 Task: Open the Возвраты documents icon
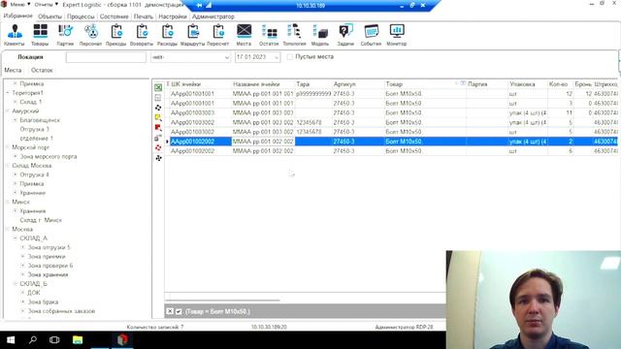(x=142, y=35)
